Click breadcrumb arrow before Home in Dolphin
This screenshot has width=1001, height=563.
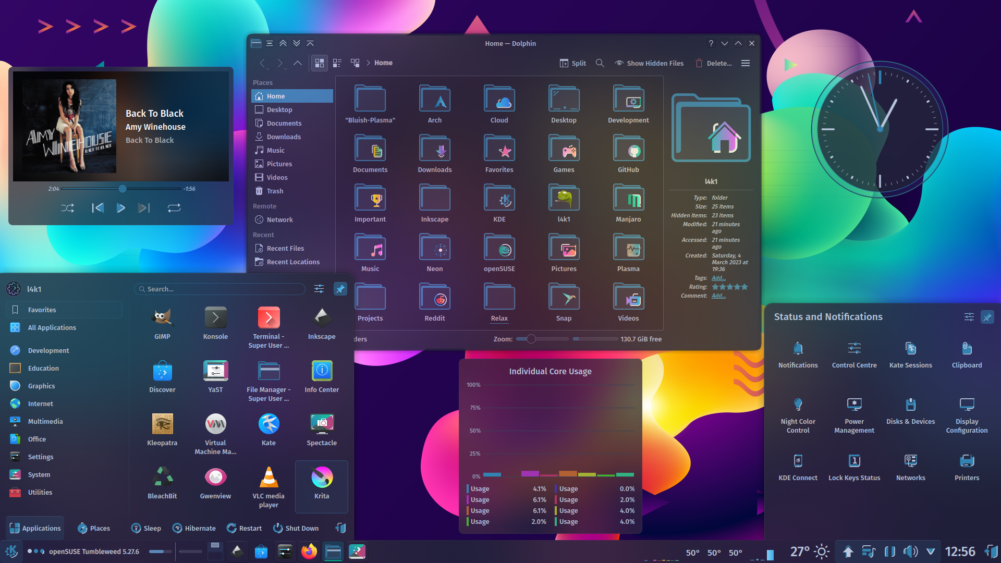click(369, 63)
